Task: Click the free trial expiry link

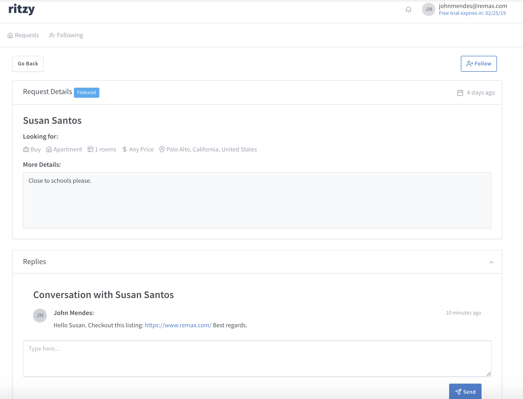Action: pos(472,13)
